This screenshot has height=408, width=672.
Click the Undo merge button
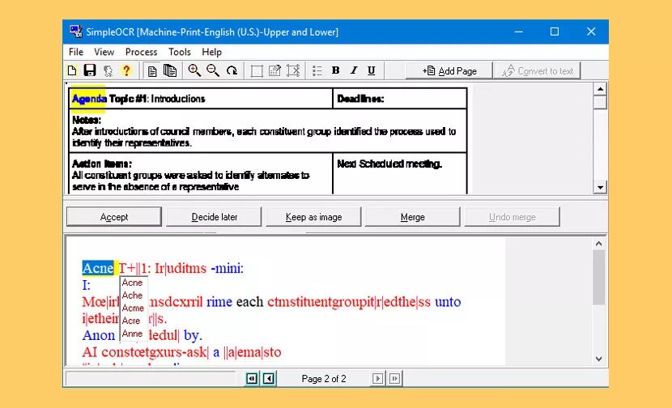coord(513,217)
